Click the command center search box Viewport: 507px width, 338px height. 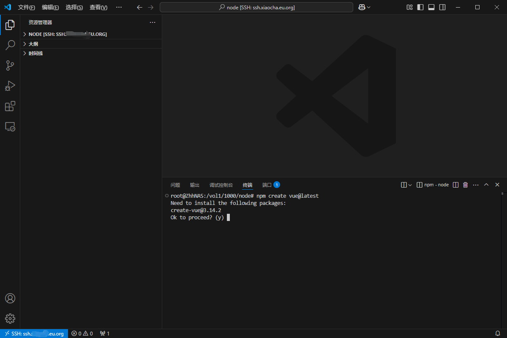click(256, 7)
